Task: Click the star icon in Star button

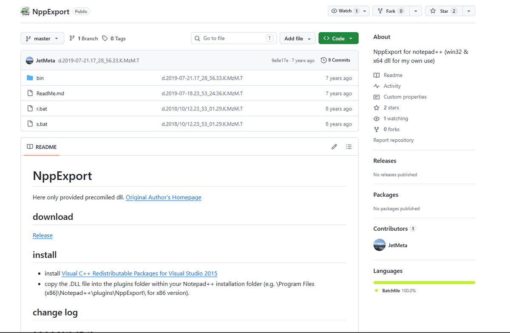Action: (433, 11)
